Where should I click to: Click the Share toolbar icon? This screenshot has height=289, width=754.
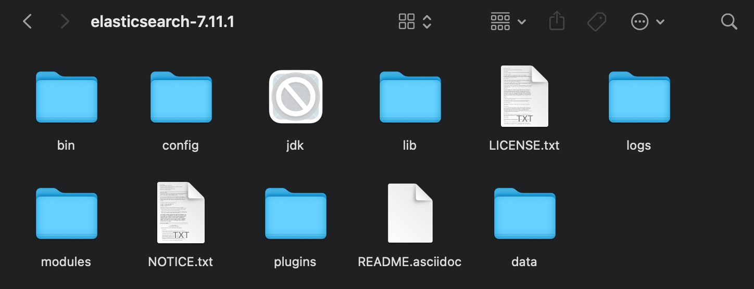pyautogui.click(x=557, y=21)
